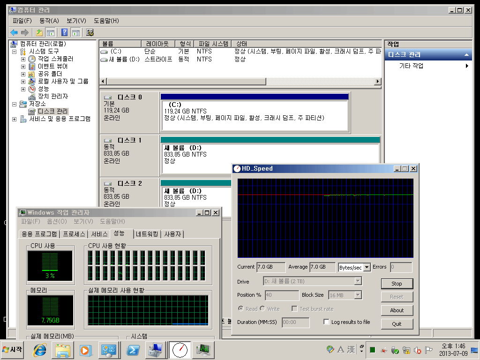
Task: Click the Action Center flag tray icon
Action: tap(428, 350)
